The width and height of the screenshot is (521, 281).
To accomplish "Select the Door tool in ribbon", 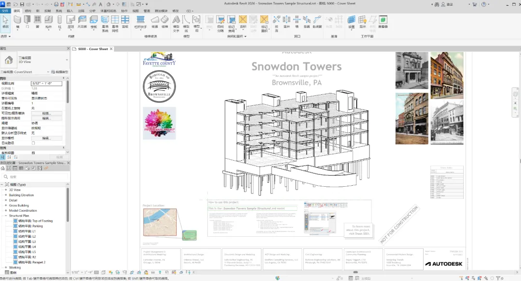I will tap(27, 22).
